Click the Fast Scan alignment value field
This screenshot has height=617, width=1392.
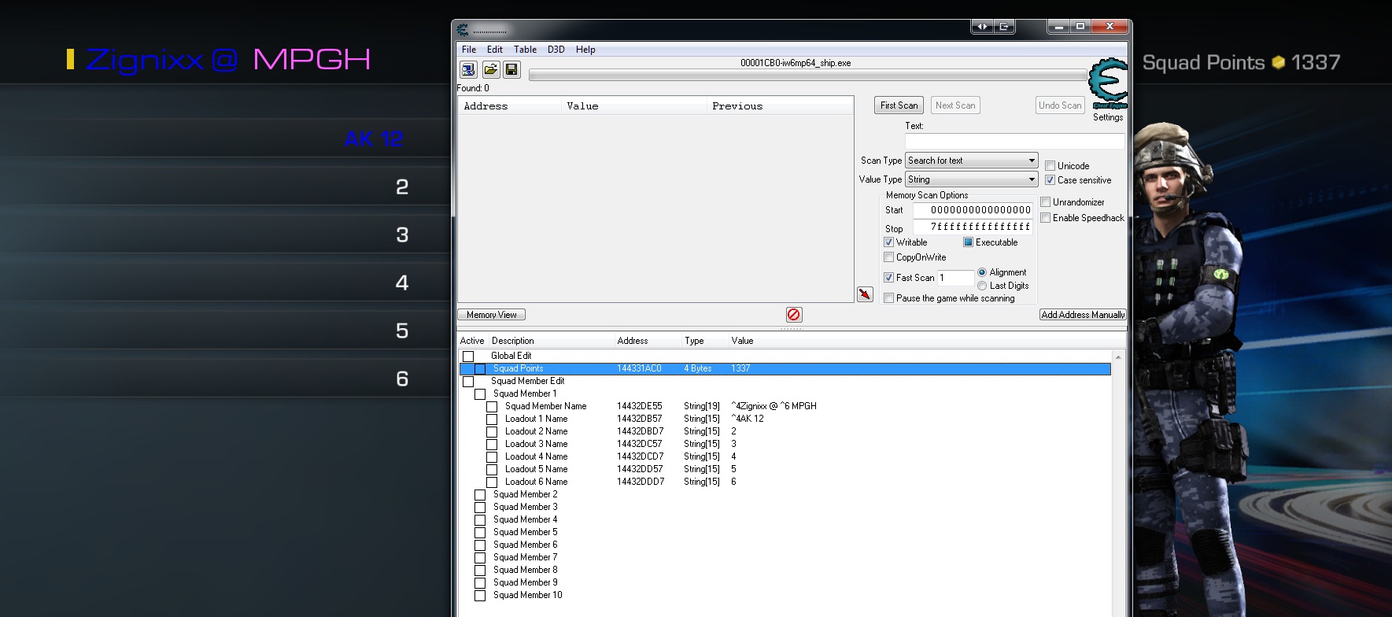pos(955,278)
